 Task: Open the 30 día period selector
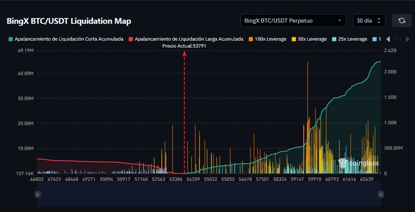coord(369,21)
